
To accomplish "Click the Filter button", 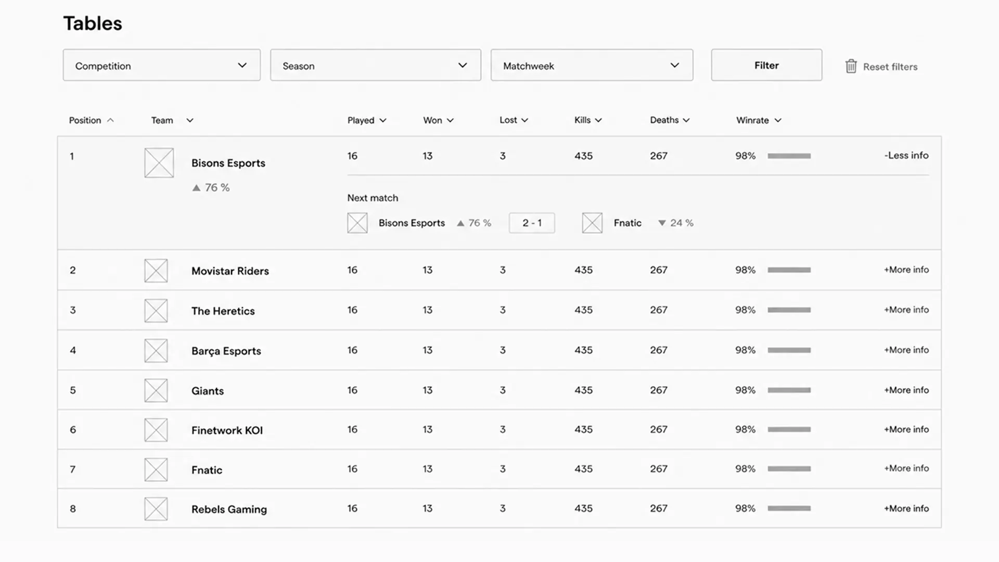I will [766, 65].
